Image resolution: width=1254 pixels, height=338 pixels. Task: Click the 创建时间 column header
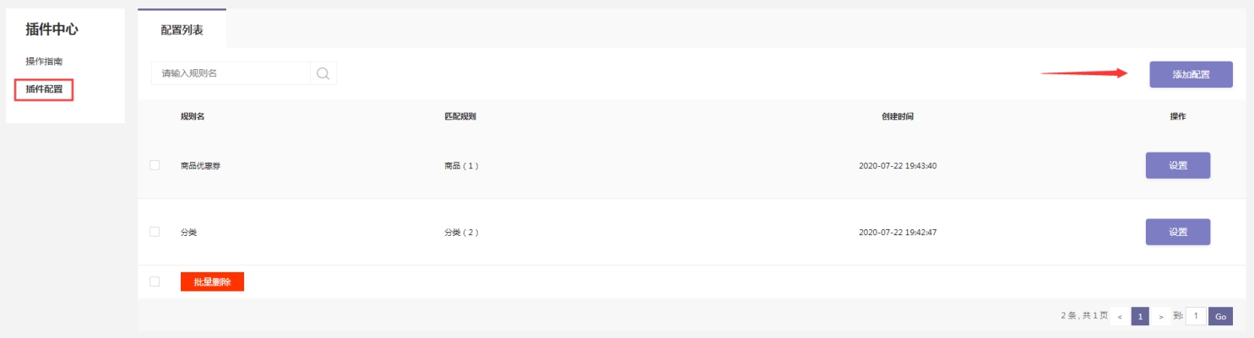pyautogui.click(x=897, y=116)
